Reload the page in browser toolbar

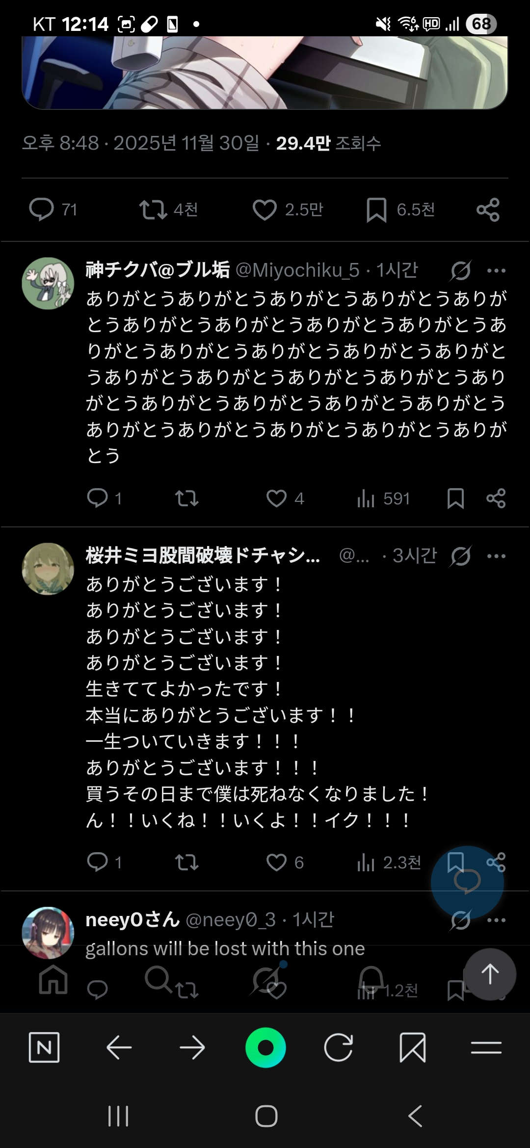(339, 1048)
